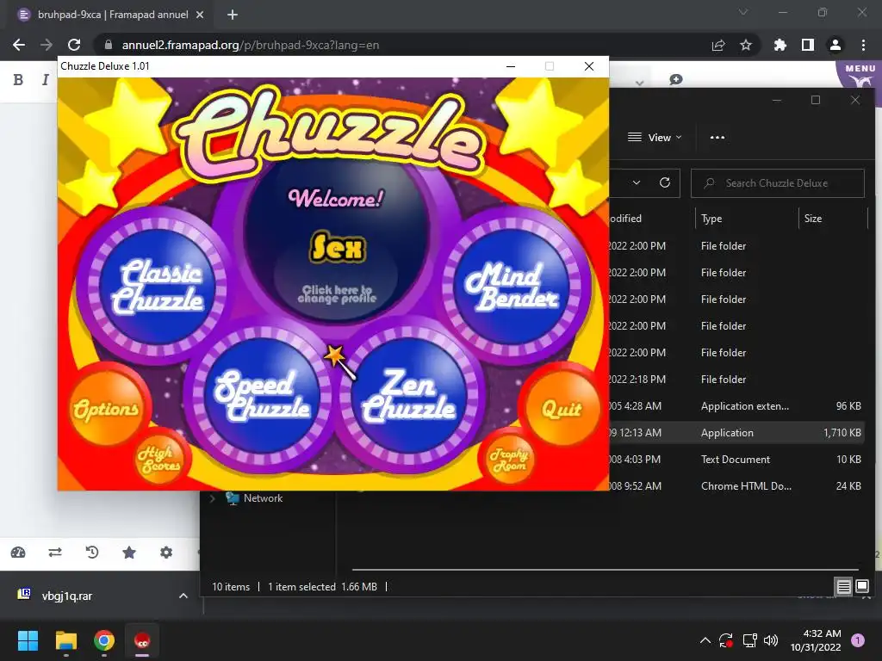Select the Text Document 10 KB row
Viewport: 882px width, 661px height.
click(736, 460)
